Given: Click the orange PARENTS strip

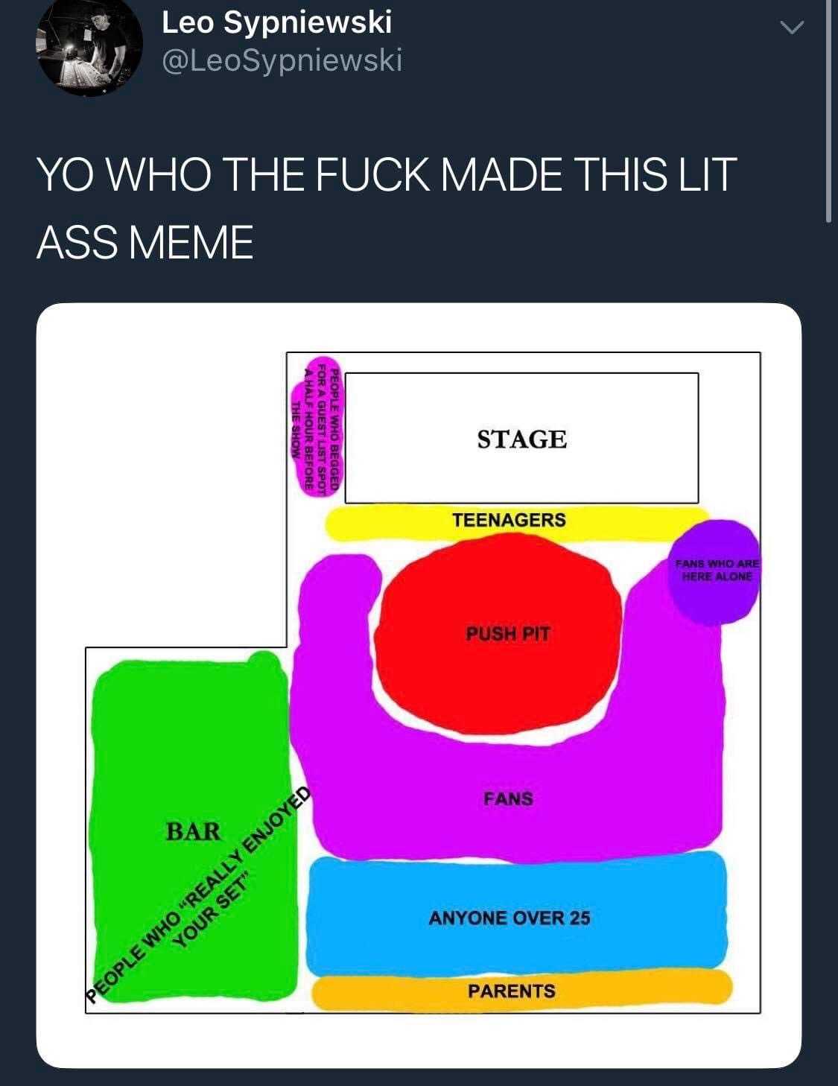Looking at the screenshot, I should click(x=512, y=991).
